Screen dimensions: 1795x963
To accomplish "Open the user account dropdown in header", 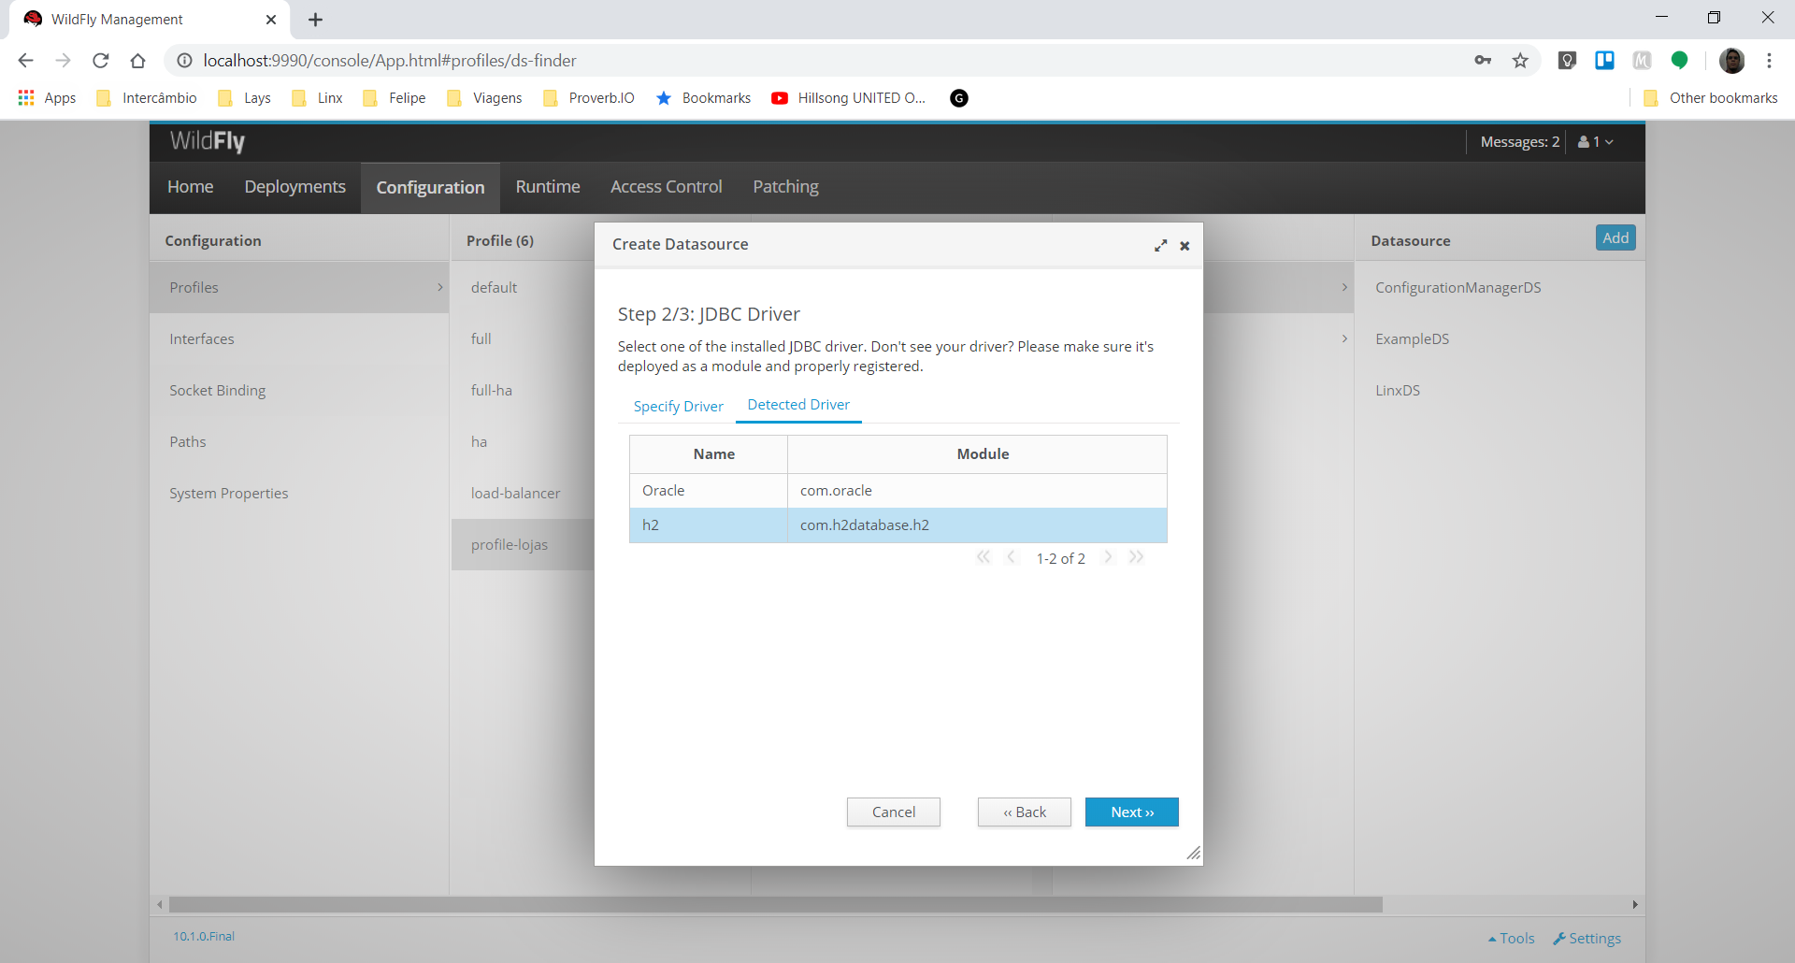I will click(x=1596, y=142).
